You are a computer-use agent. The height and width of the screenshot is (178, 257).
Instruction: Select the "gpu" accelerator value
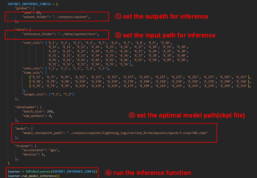coord(53,150)
